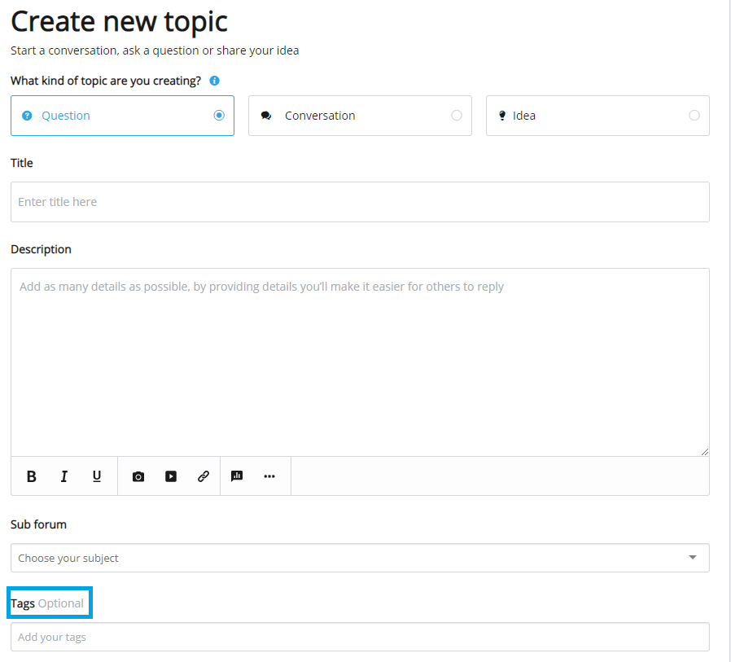Apply bold formatting in the description toolbar
Image resolution: width=731 pixels, height=662 pixels.
[x=31, y=476]
